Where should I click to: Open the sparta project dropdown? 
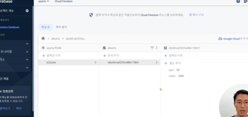[44, 1]
